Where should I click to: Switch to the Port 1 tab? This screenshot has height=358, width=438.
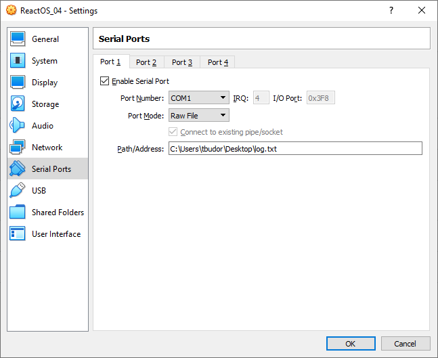(110, 62)
